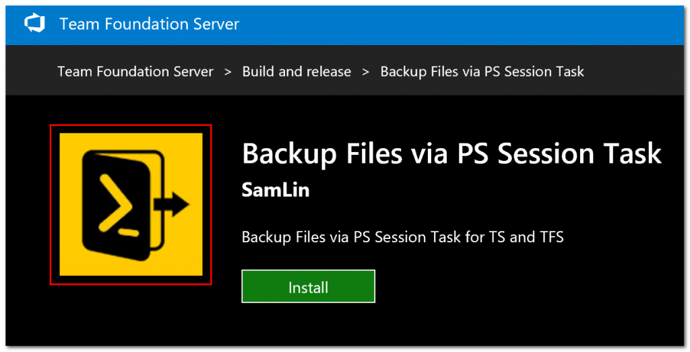Select Backup Files via PS Session Task breadcrumb
This screenshot has height=352, width=690.
[482, 71]
